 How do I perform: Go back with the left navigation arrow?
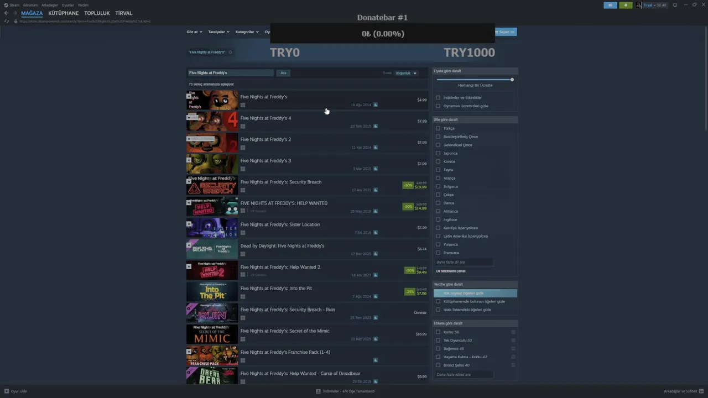[x=6, y=13]
